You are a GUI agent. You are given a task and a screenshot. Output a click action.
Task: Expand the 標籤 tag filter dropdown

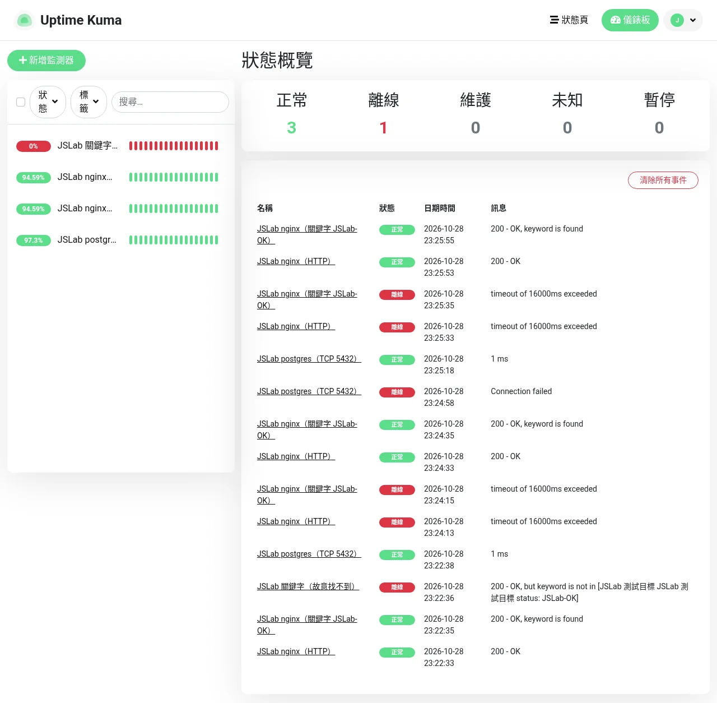pyautogui.click(x=89, y=102)
